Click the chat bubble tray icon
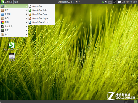 click(x=119, y=2)
